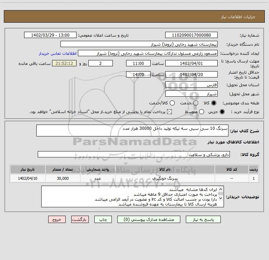Viewport: 269px width, 260px height.
Task: Click the price validity date 1402/04/20 field
Action: click(191, 74)
